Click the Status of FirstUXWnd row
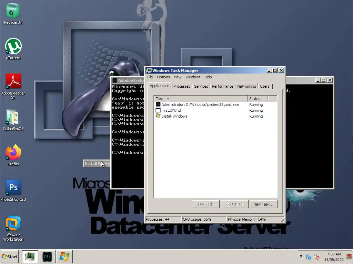Image resolution: width=353 pixels, height=264 pixels. click(256, 110)
